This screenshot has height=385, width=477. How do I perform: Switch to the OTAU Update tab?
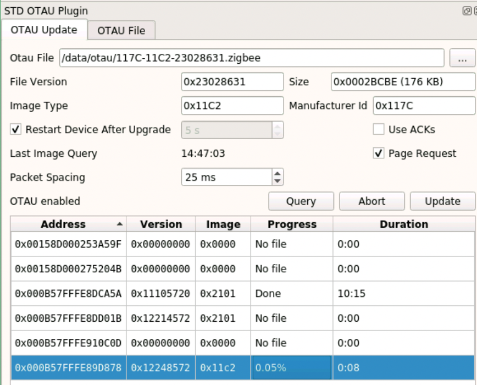coord(44,30)
